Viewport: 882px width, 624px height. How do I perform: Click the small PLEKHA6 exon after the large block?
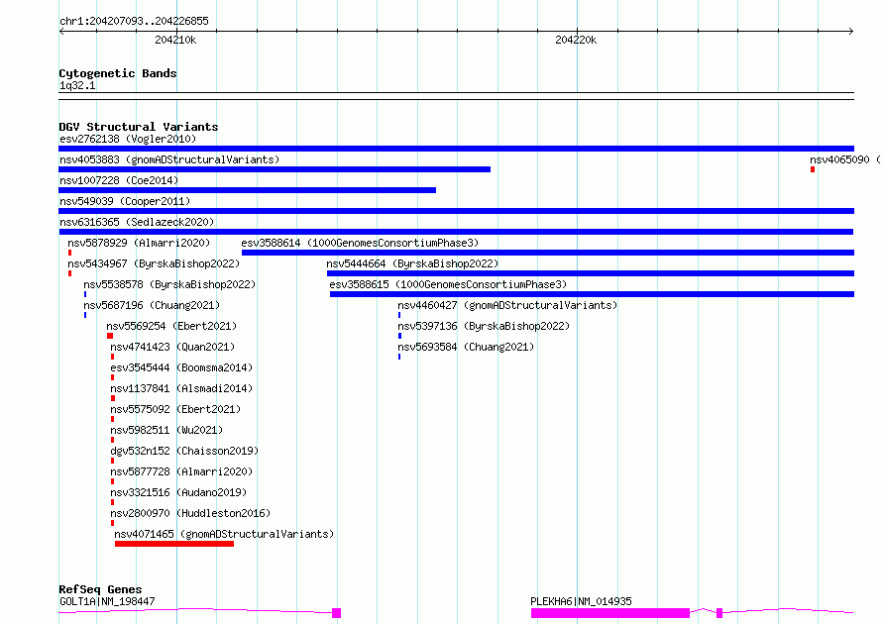pyautogui.click(x=719, y=613)
